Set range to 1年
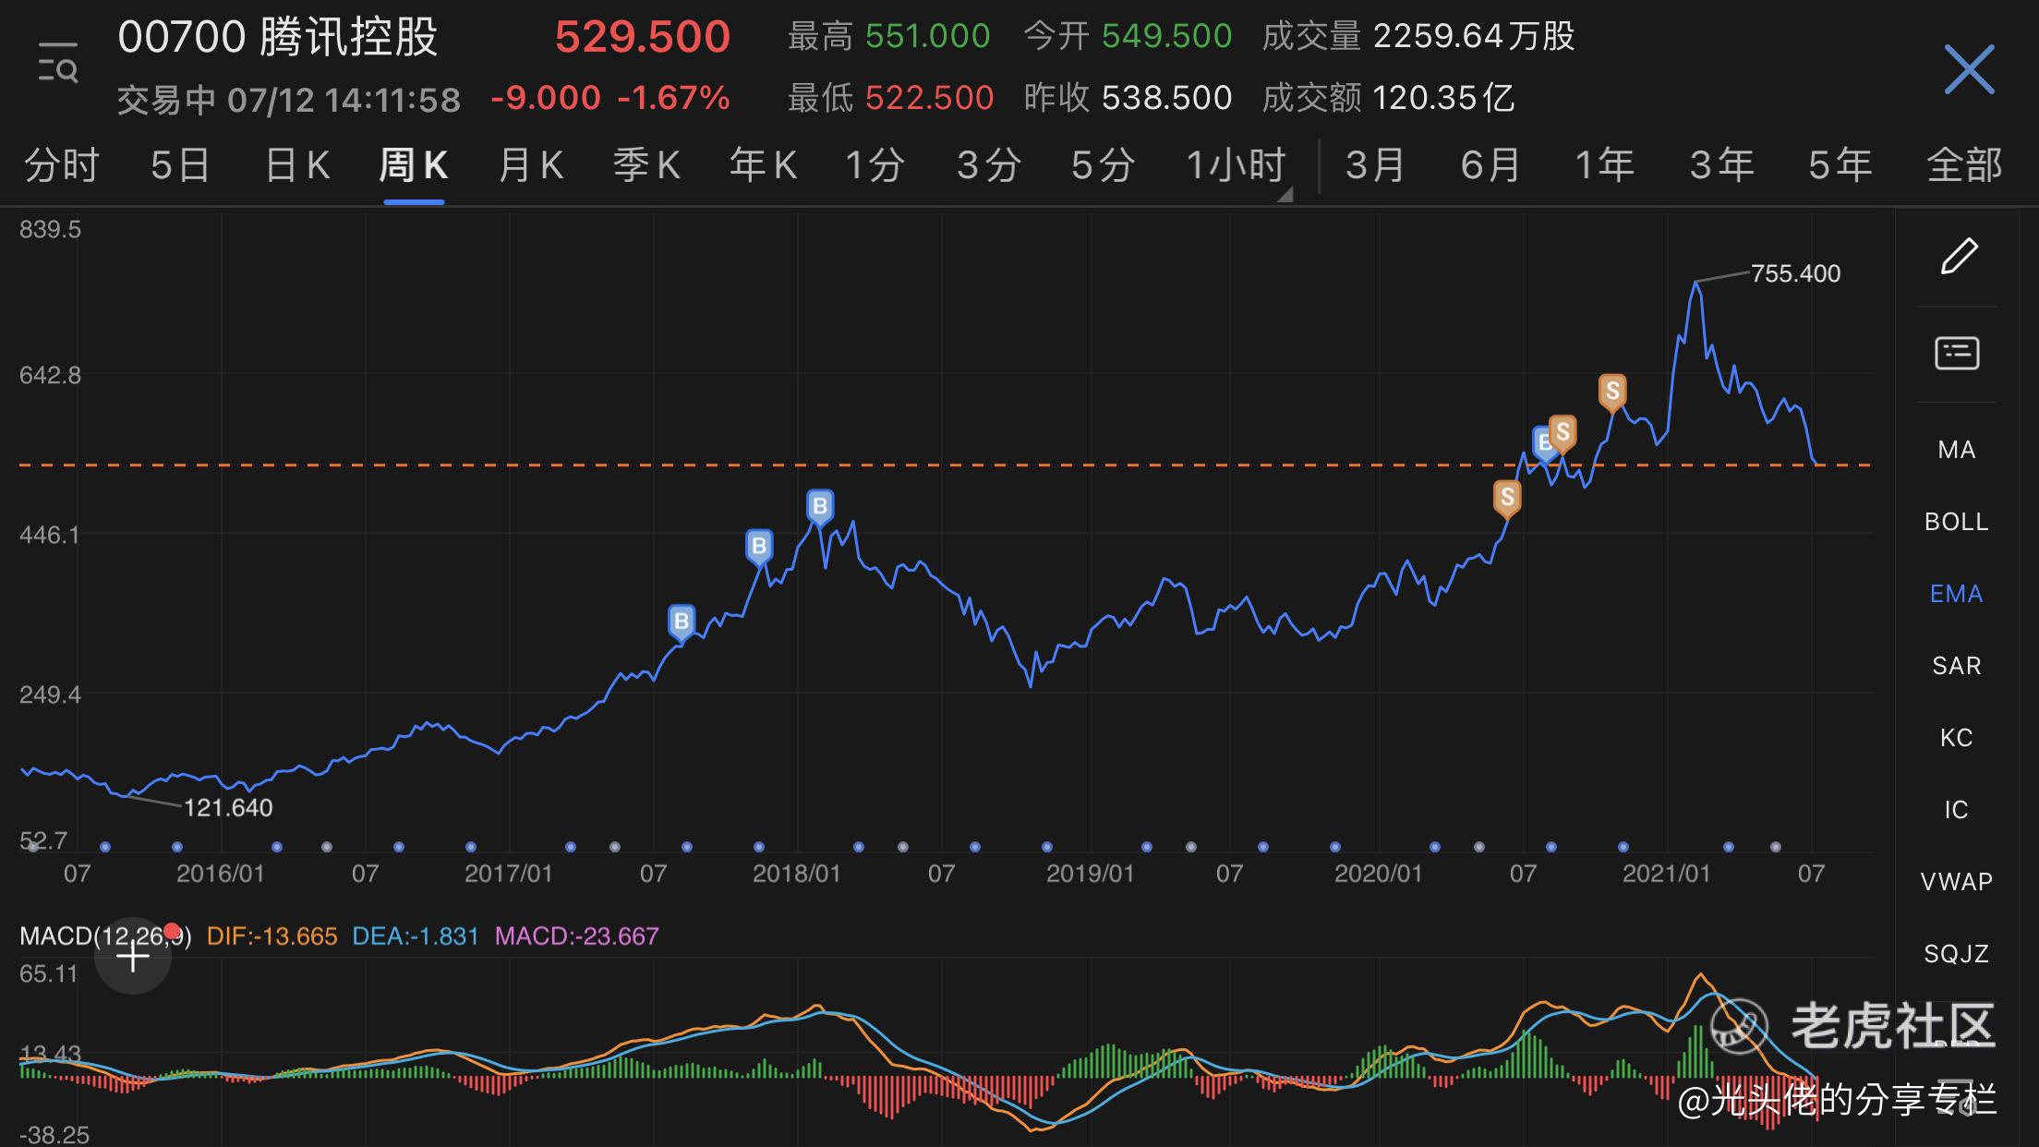 pyautogui.click(x=1604, y=165)
